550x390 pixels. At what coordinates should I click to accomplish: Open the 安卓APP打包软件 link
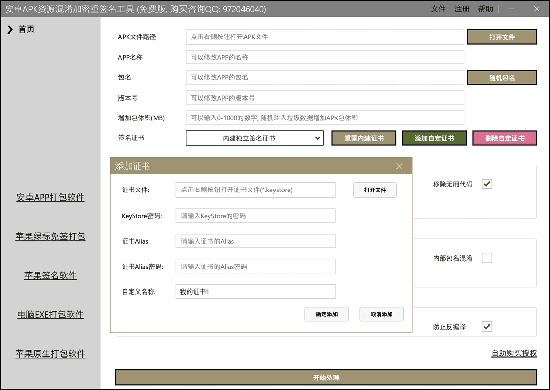[x=50, y=198]
